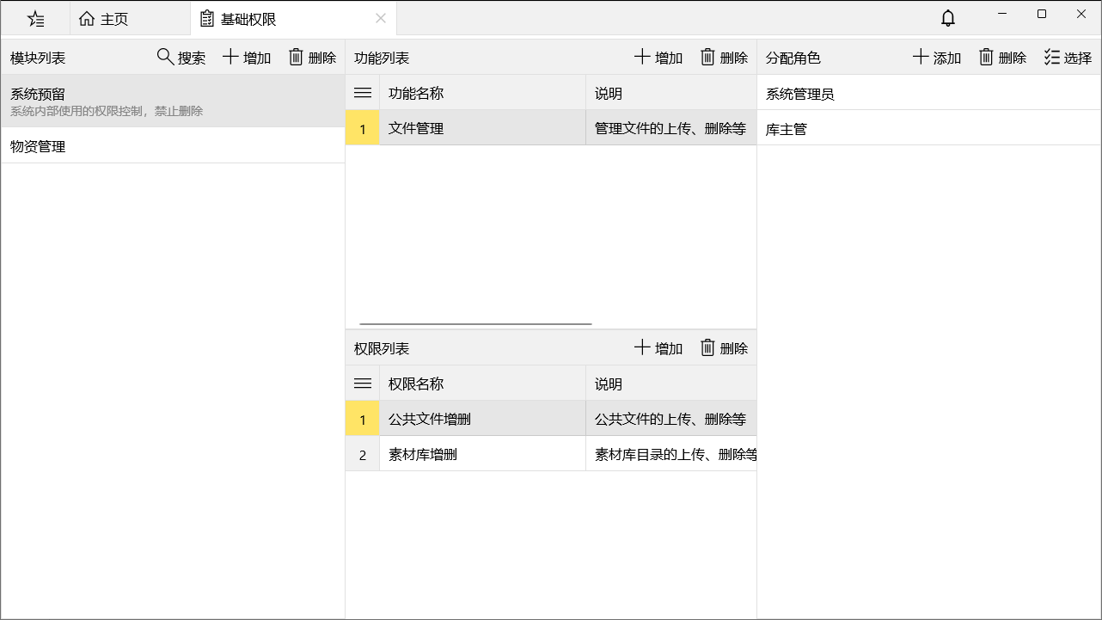Click 删除 button in 分配角色 header
This screenshot has width=1102, height=620.
[x=1002, y=58]
